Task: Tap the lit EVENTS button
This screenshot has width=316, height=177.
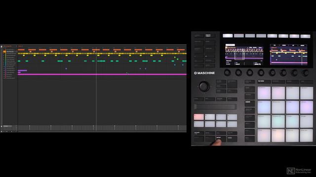Action: [250, 104]
